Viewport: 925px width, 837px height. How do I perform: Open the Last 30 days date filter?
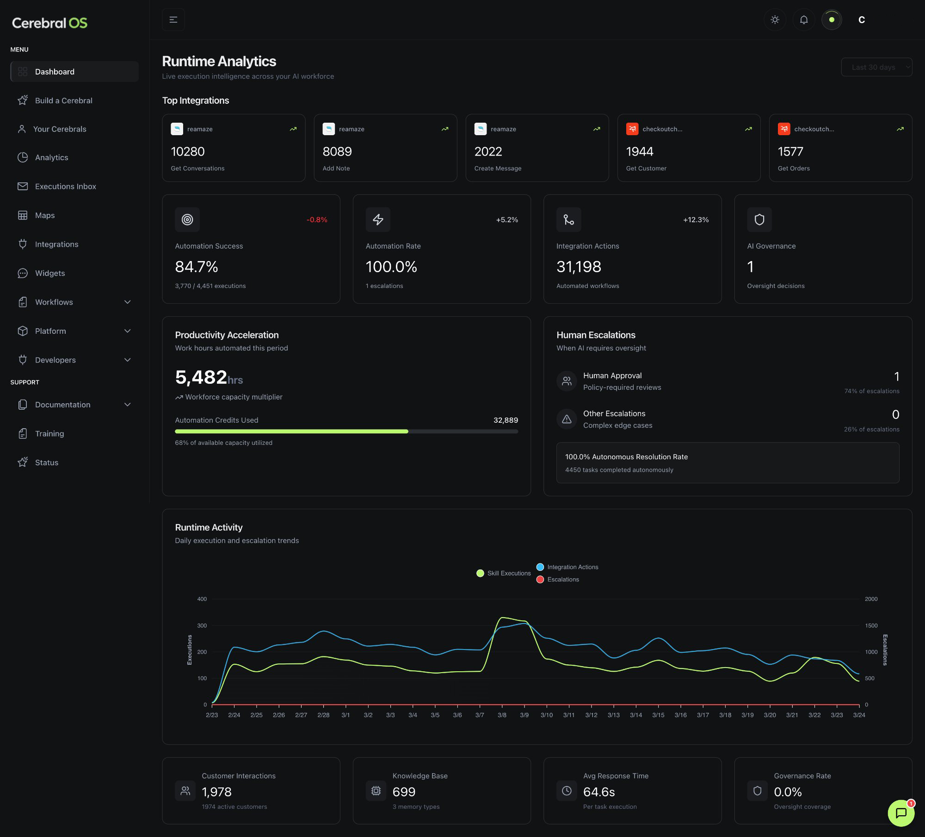point(876,67)
